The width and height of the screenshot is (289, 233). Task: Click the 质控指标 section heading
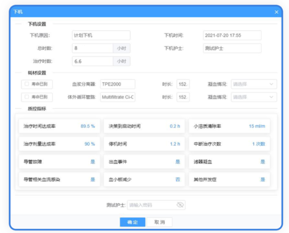37,109
